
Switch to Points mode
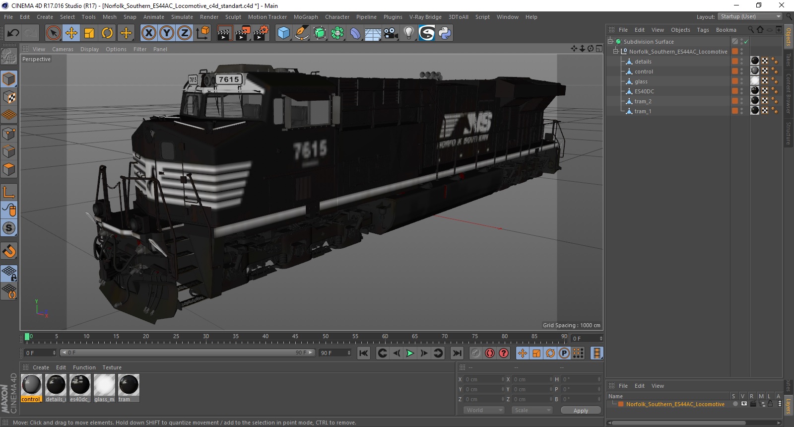click(9, 133)
